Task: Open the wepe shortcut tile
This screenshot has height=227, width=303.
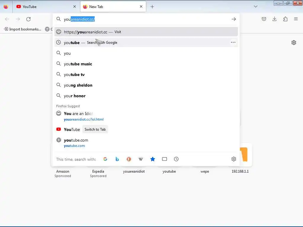Action: click(205, 171)
